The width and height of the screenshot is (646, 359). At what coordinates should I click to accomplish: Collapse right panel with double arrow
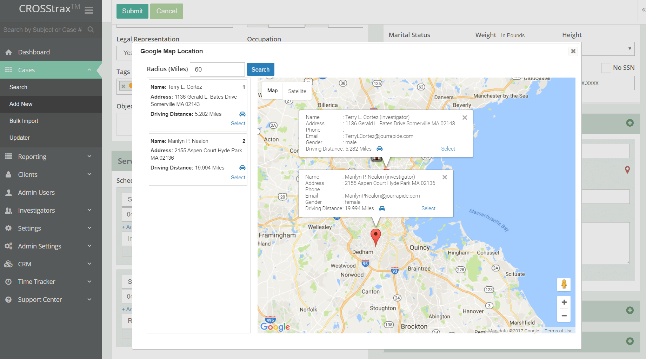point(644,10)
